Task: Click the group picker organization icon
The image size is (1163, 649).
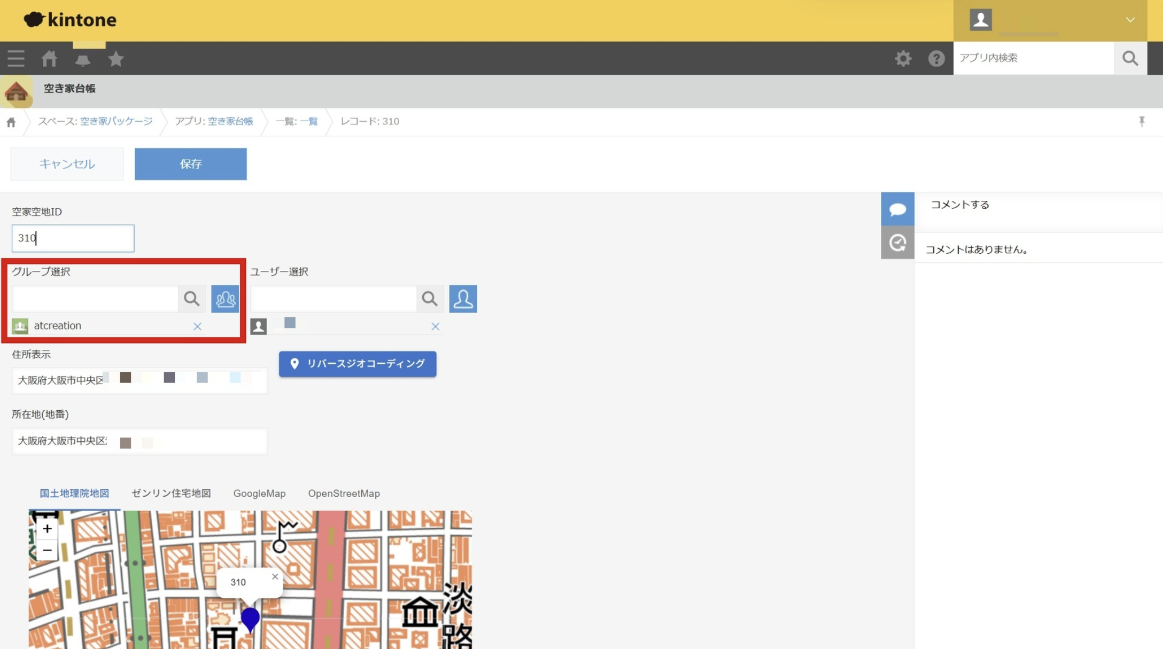Action: pyautogui.click(x=224, y=299)
